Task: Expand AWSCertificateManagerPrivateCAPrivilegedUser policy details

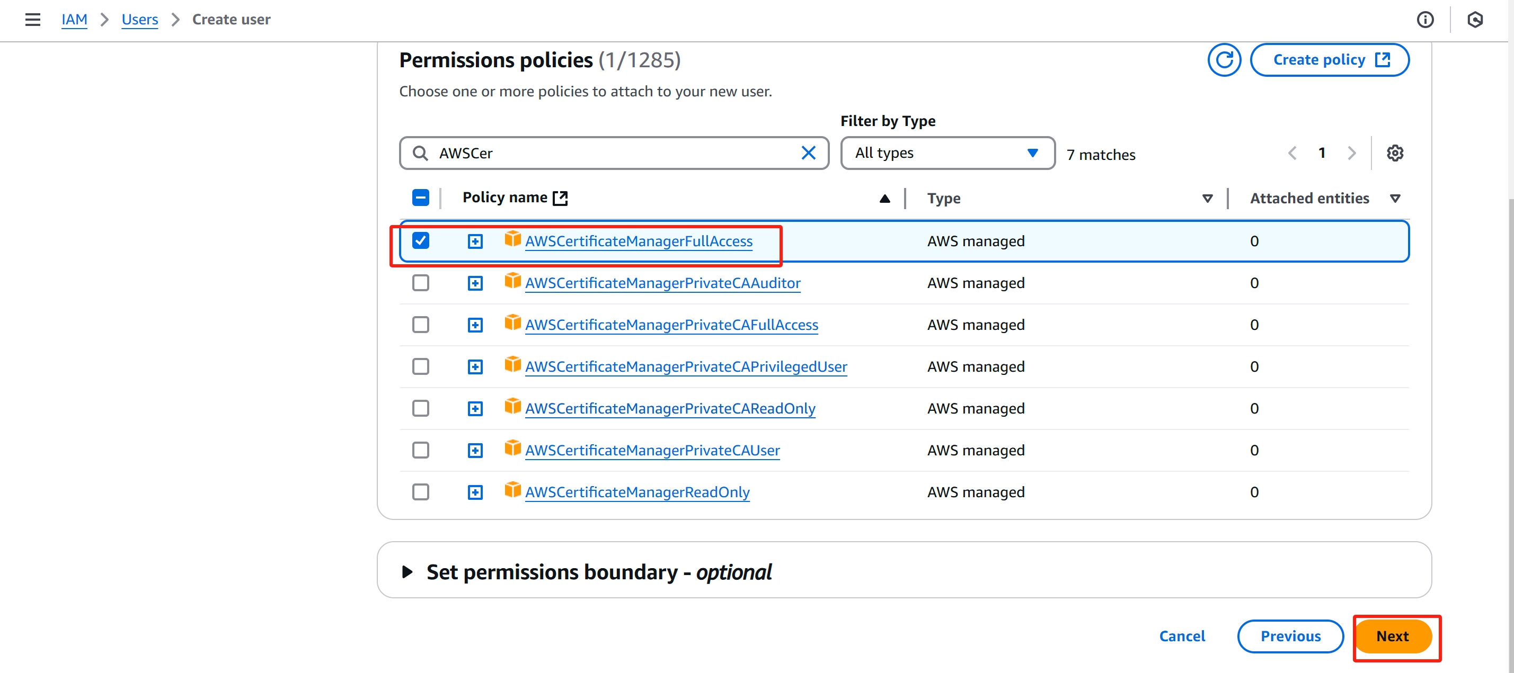Action: point(475,367)
